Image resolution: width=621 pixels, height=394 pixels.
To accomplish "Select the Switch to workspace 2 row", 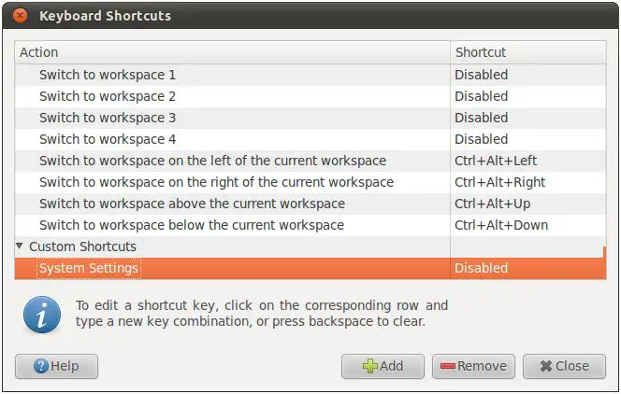I will click(108, 96).
